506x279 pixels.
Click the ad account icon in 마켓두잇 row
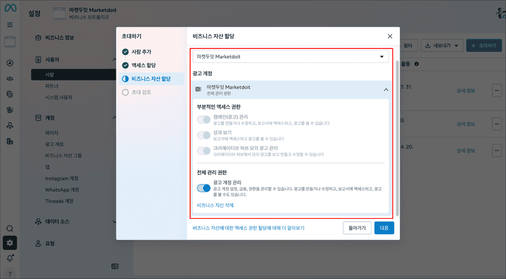(198, 89)
